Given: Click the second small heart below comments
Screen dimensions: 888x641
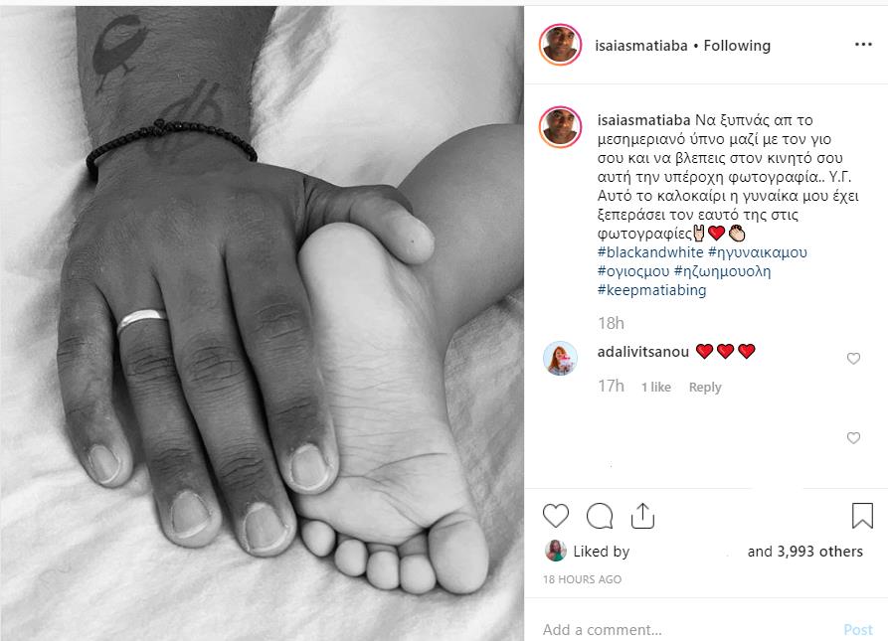Looking at the screenshot, I should coord(853,438).
